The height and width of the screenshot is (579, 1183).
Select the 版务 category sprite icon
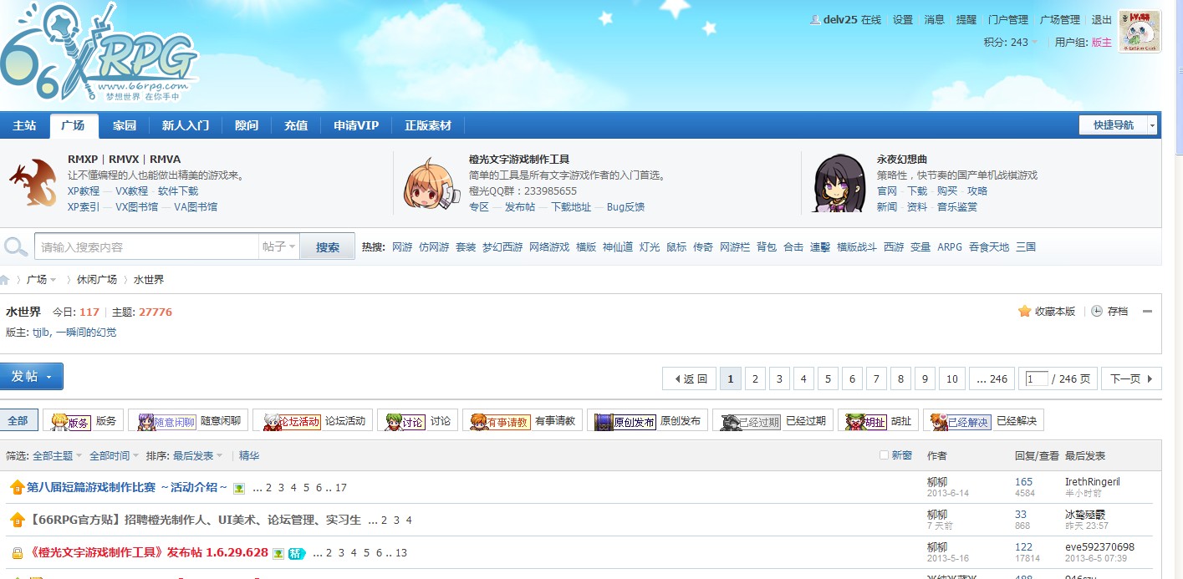69,421
